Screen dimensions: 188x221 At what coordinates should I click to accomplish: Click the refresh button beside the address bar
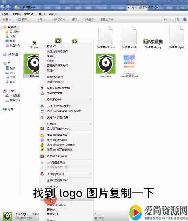pos(133,8)
